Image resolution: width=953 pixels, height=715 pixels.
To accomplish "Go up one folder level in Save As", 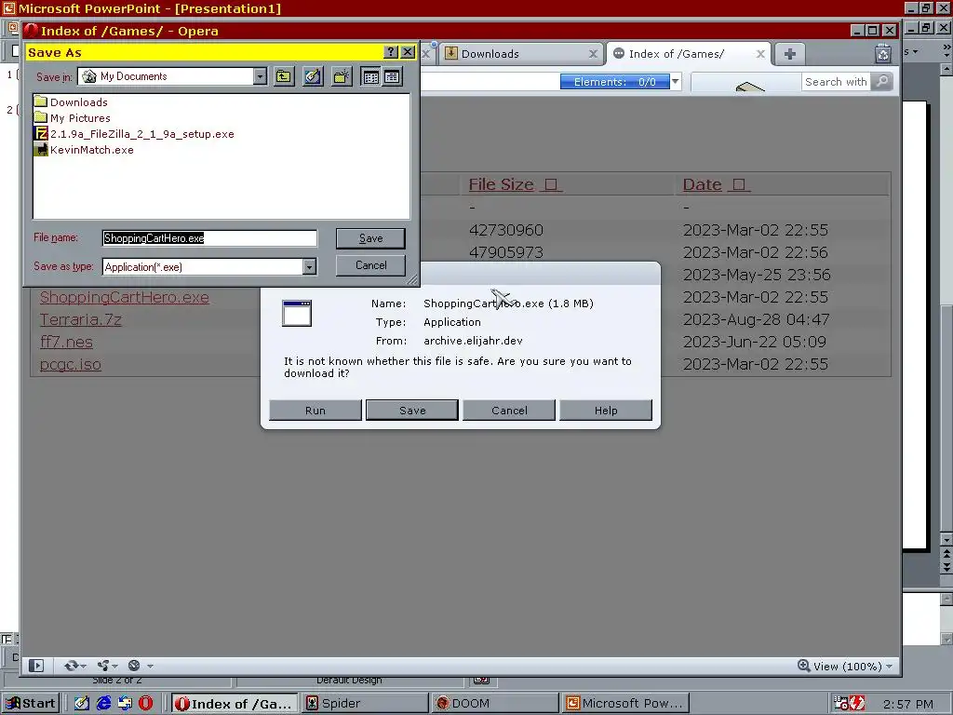I will tap(283, 76).
